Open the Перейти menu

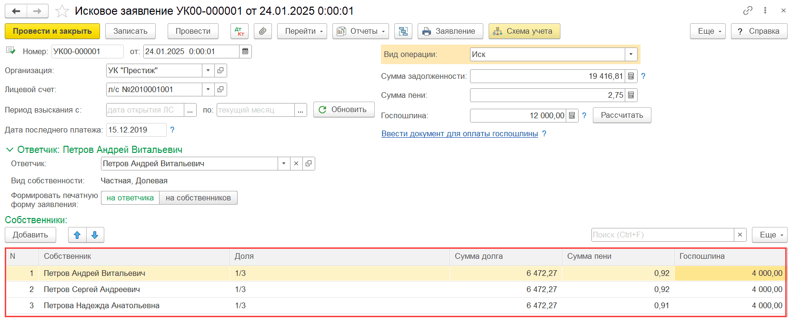coord(302,31)
